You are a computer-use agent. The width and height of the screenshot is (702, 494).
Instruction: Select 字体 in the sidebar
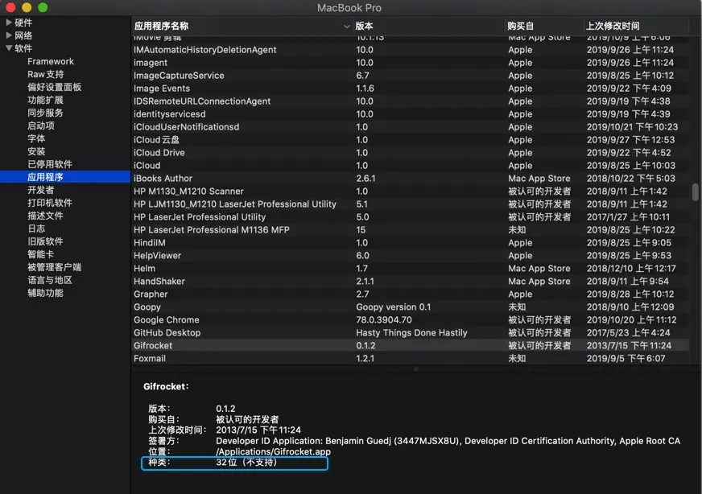36,138
